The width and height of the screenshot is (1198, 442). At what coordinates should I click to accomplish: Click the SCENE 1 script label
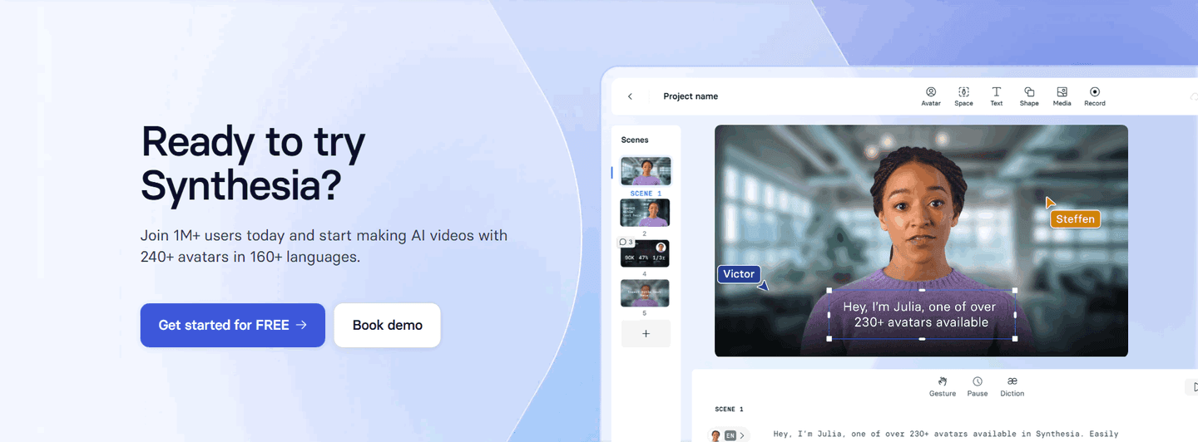click(730, 410)
